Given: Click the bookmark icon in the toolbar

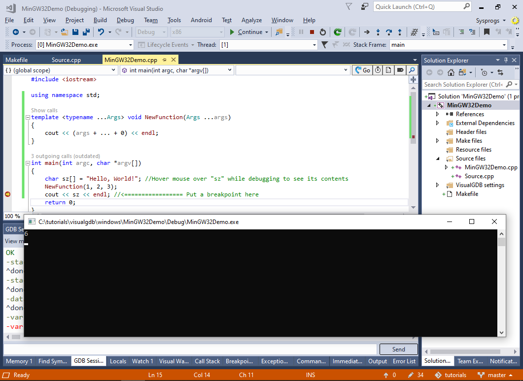Looking at the screenshot, I should click(x=487, y=32).
